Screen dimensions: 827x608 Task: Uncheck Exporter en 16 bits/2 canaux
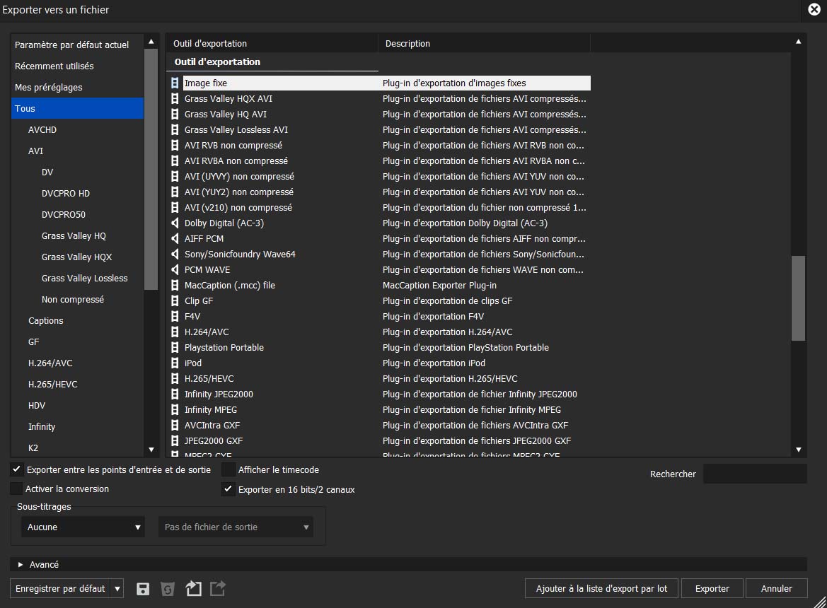tap(229, 489)
